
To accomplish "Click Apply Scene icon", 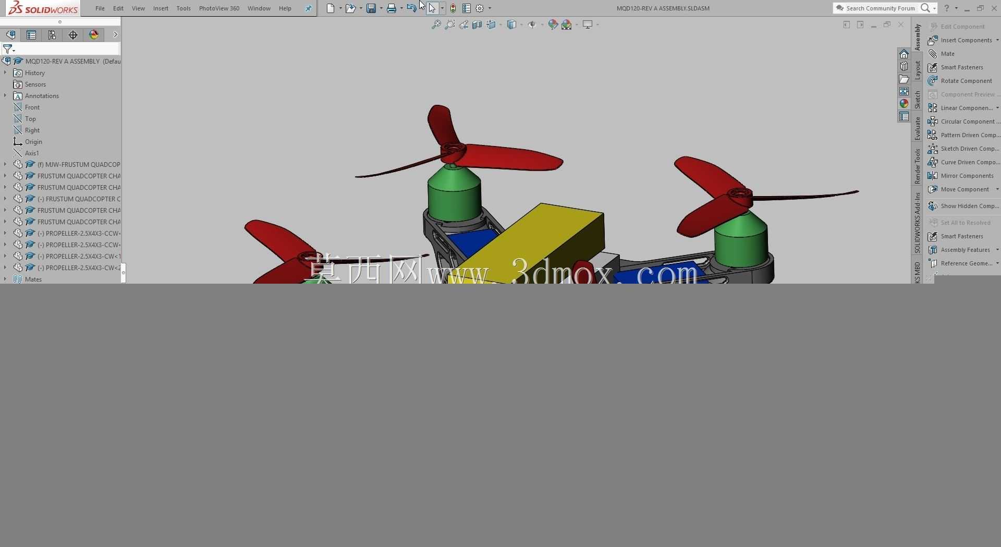I will pyautogui.click(x=567, y=25).
